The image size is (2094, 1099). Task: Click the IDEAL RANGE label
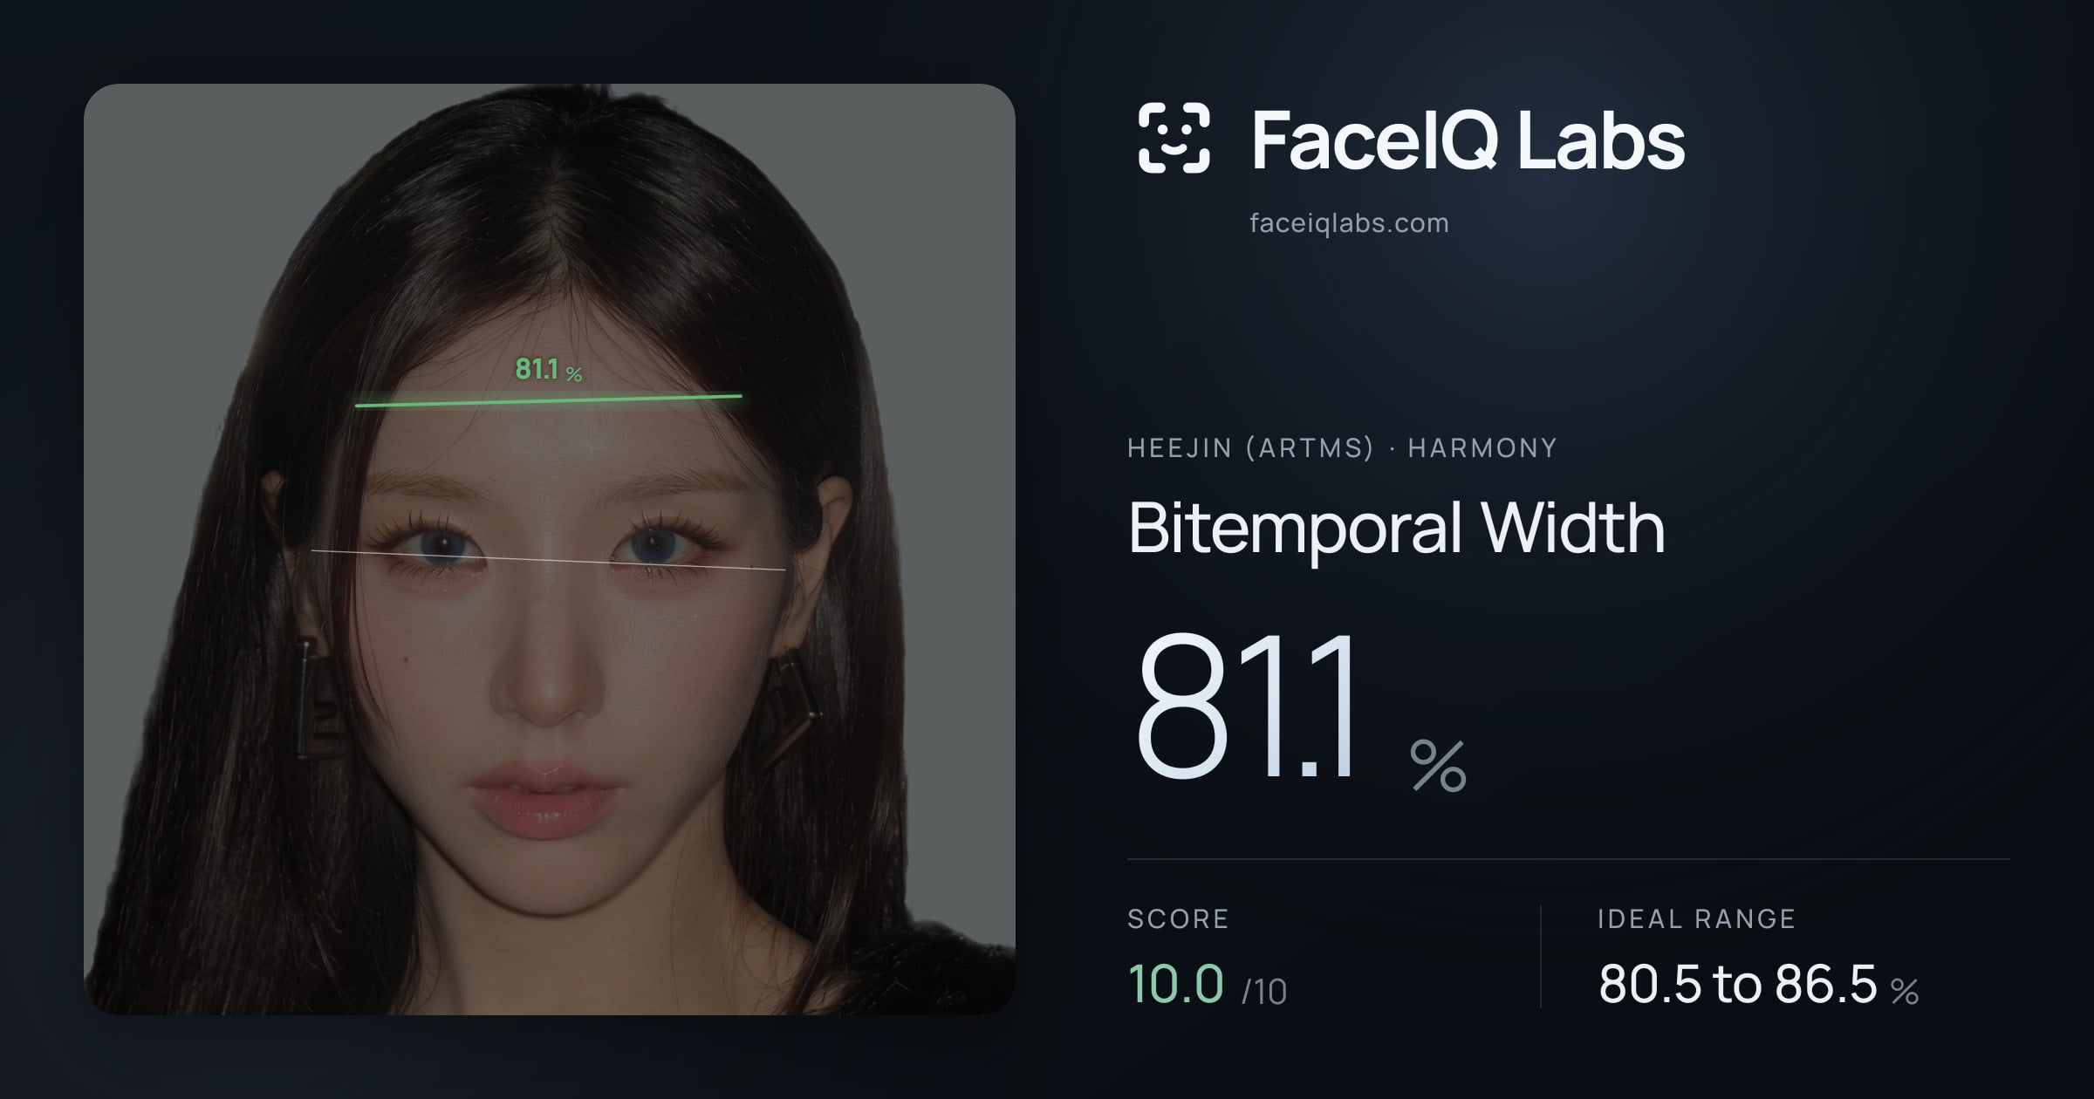coord(1696,919)
